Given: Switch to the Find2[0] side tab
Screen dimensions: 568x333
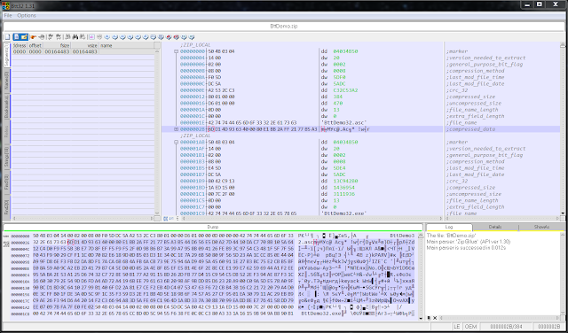Looking at the screenshot, I should click(x=6, y=206).
